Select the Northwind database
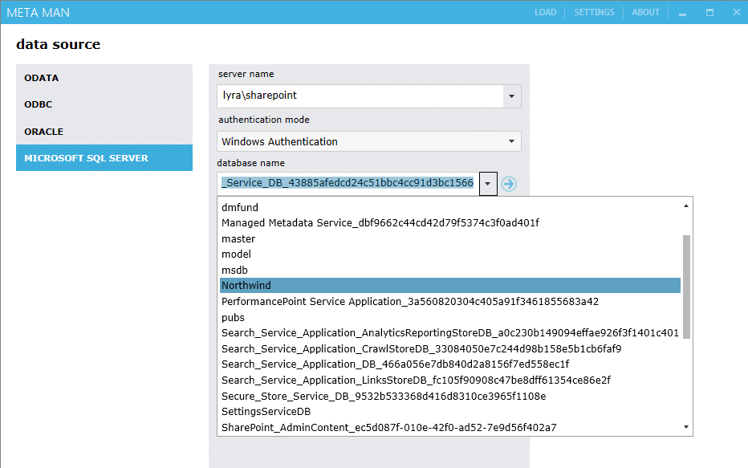The width and height of the screenshot is (748, 468). 450,285
